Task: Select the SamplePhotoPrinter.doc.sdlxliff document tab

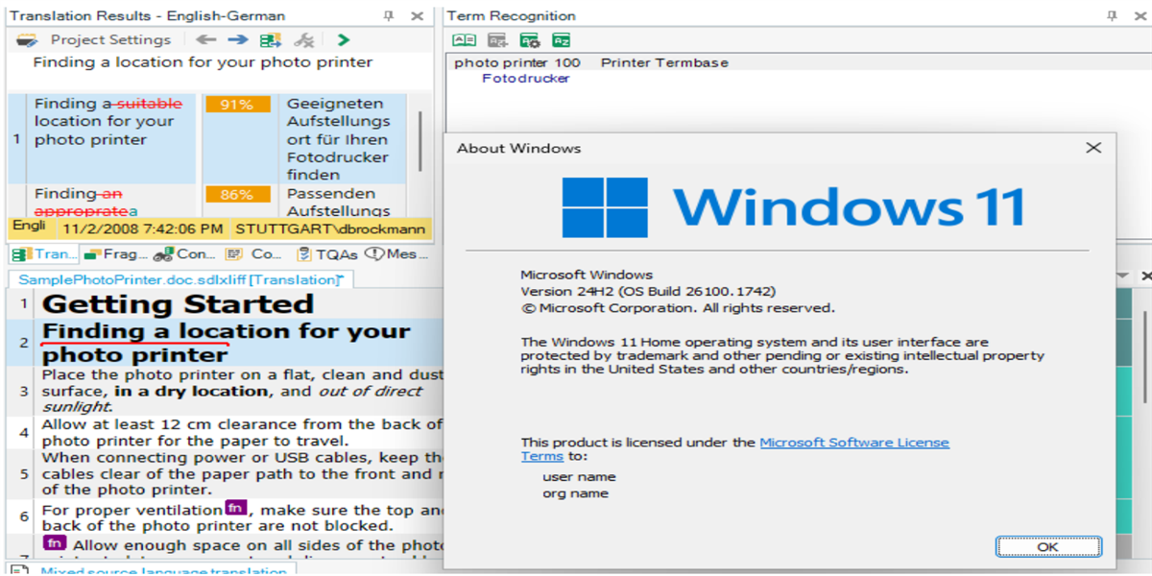Action: pos(181,279)
